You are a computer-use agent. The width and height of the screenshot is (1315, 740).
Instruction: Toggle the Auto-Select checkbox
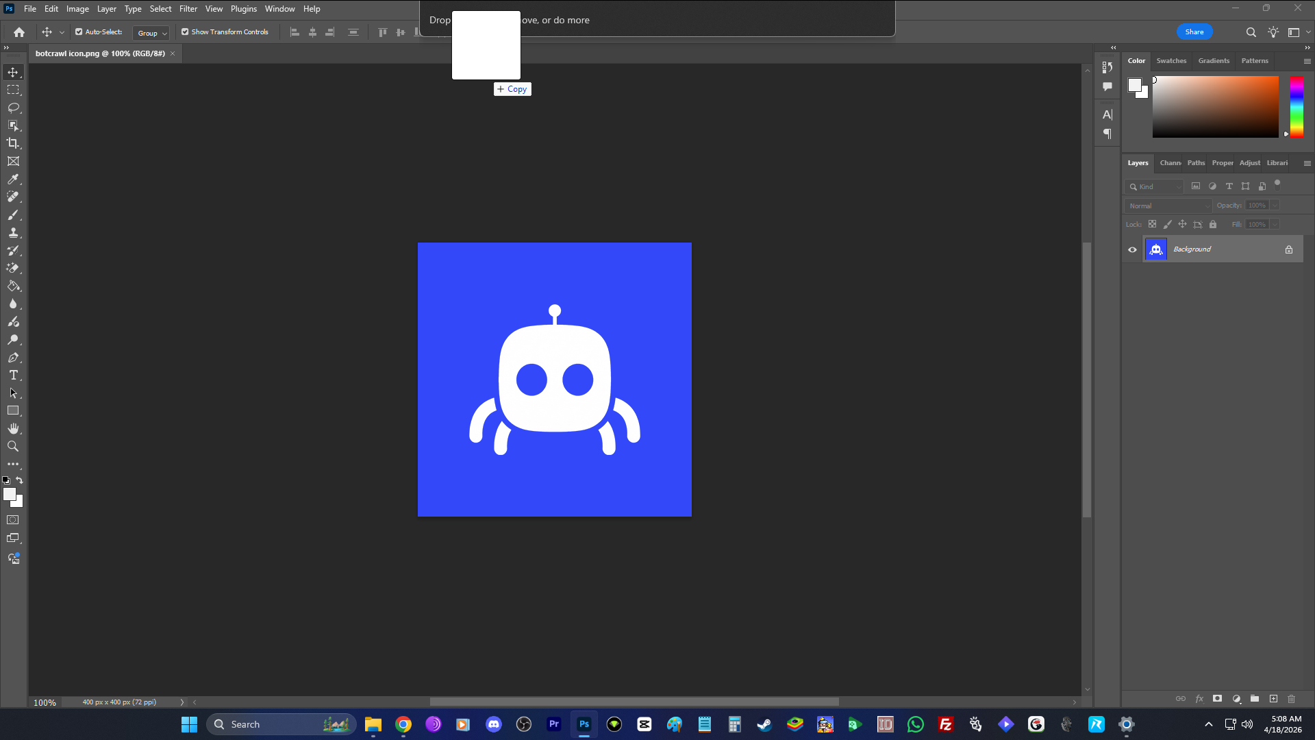tap(79, 32)
